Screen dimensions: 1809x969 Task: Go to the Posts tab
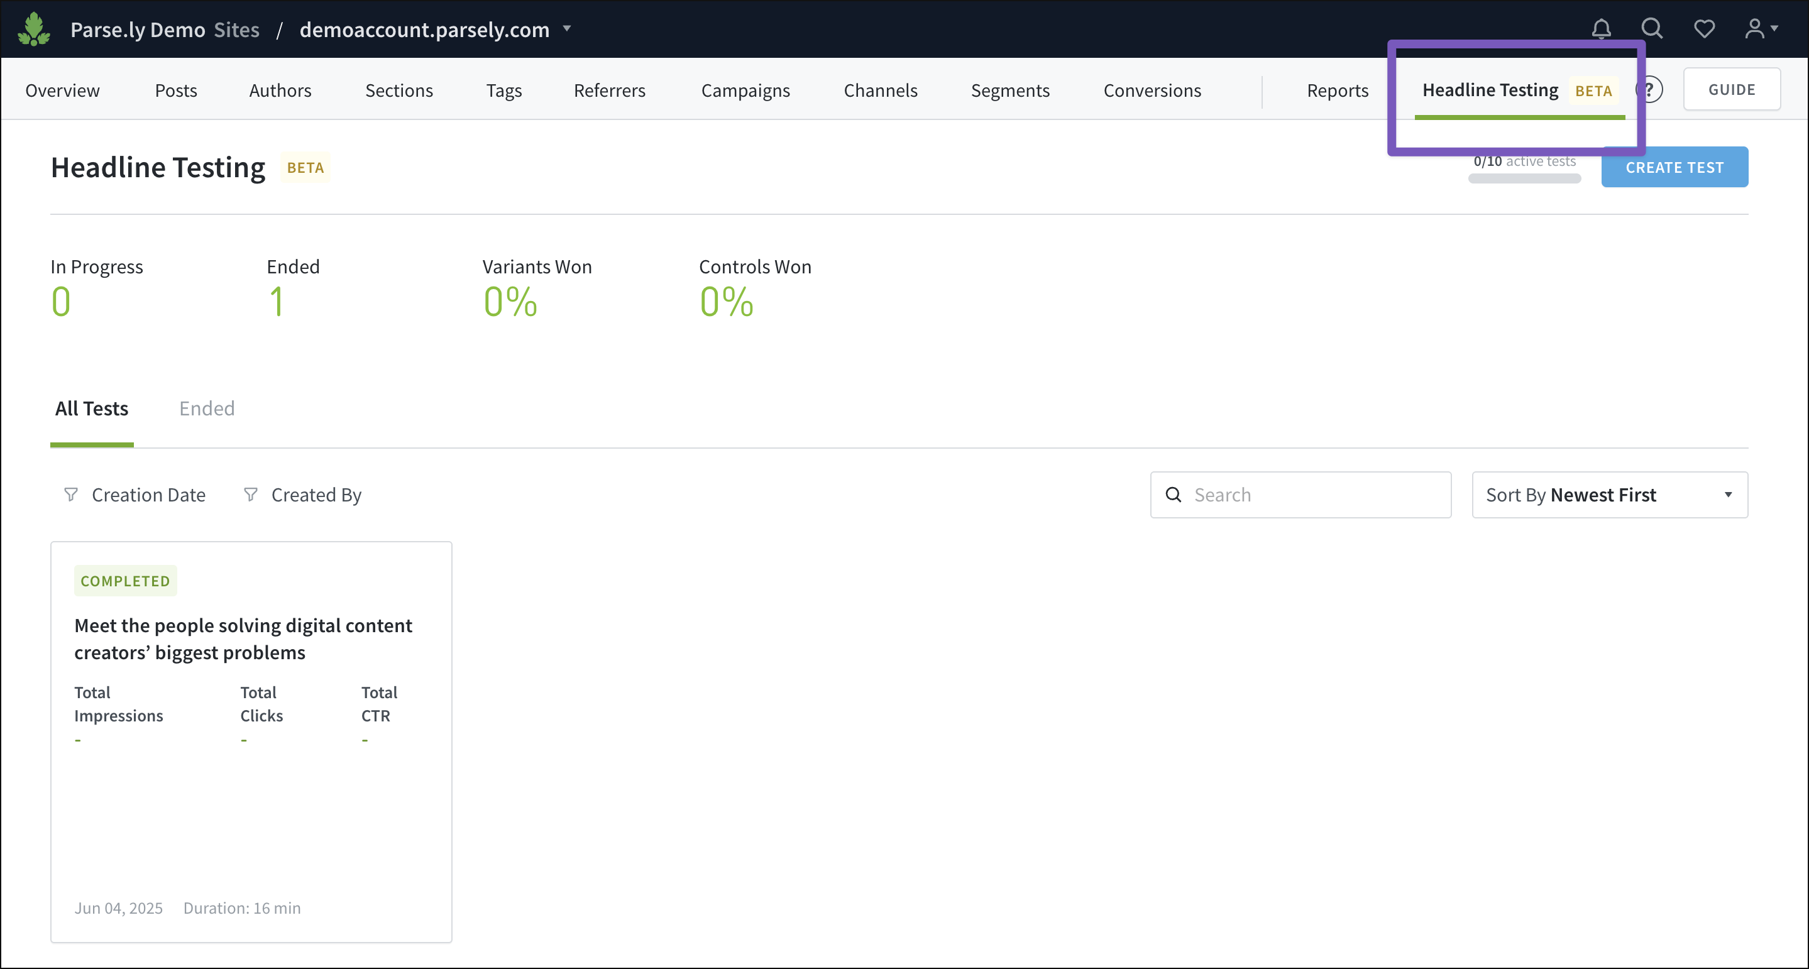tap(175, 90)
